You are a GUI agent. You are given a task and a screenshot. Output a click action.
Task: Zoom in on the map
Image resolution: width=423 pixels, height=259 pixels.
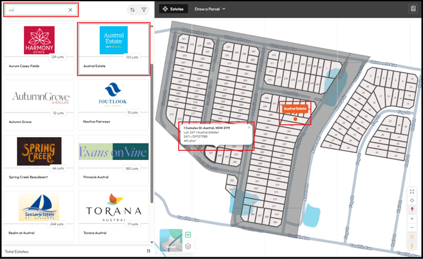point(412,219)
